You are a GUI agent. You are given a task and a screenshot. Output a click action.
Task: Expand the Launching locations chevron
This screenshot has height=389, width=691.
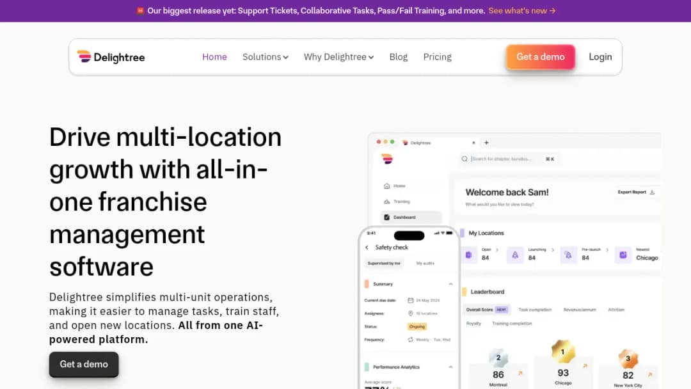tap(553, 250)
